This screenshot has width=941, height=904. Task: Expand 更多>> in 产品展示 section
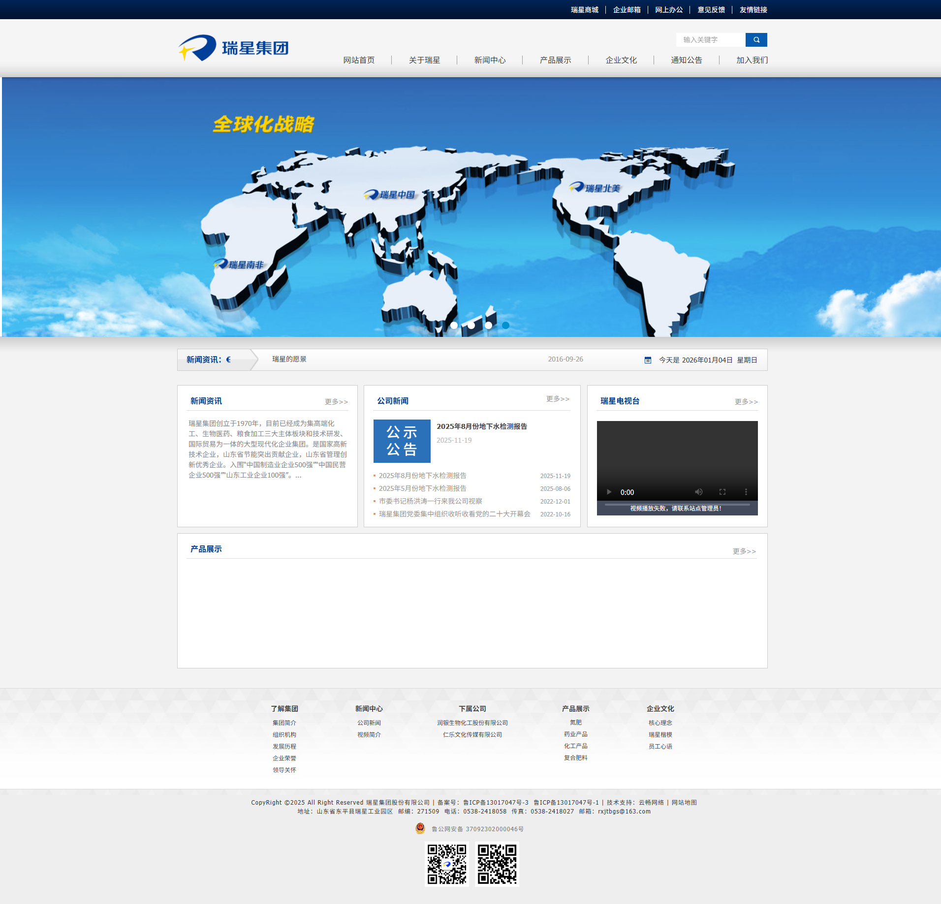pos(744,551)
